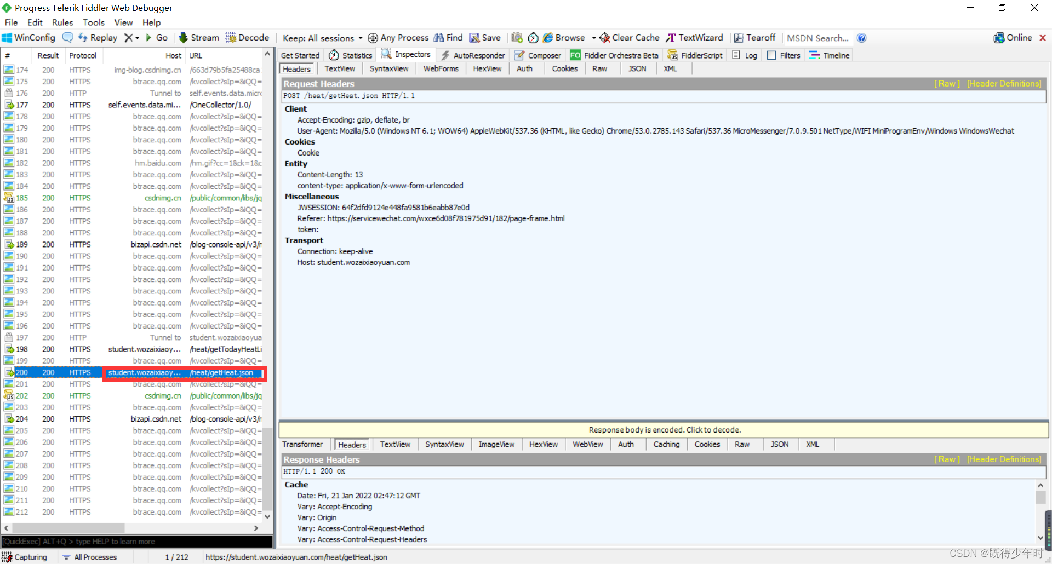Click the camera screenshot icon
This screenshot has width=1052, height=564.
coord(517,38)
